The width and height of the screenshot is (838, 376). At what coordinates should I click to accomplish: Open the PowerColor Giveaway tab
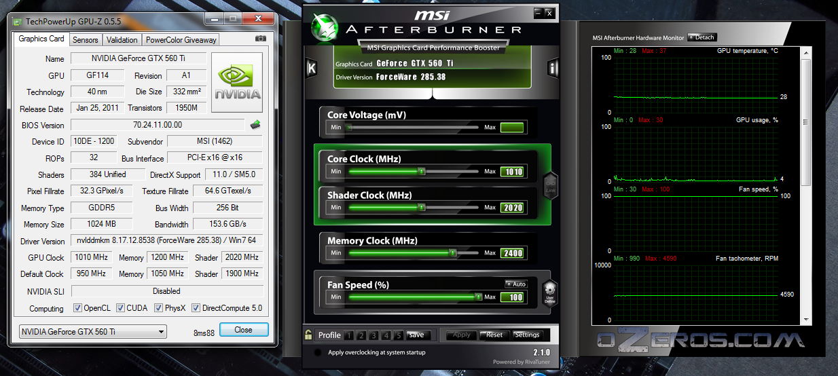(181, 40)
